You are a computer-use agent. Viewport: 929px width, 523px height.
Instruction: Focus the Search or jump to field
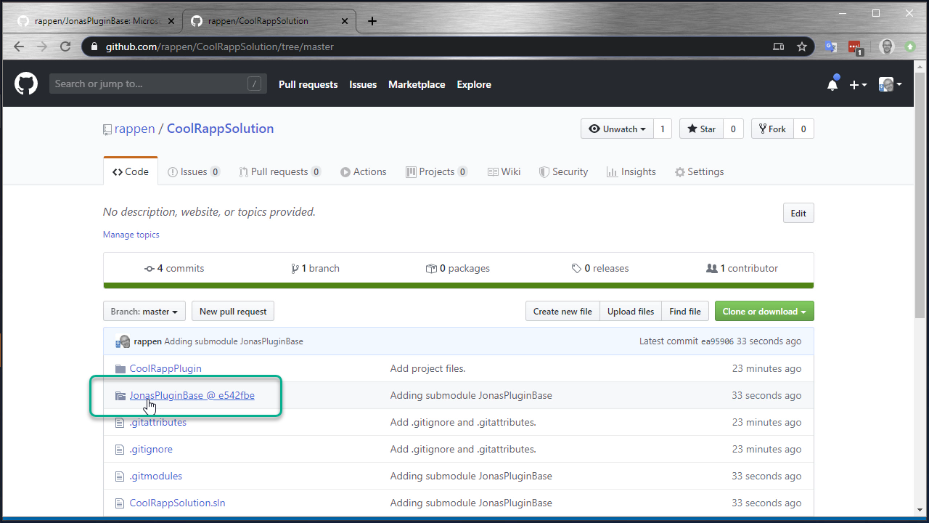[x=158, y=84]
